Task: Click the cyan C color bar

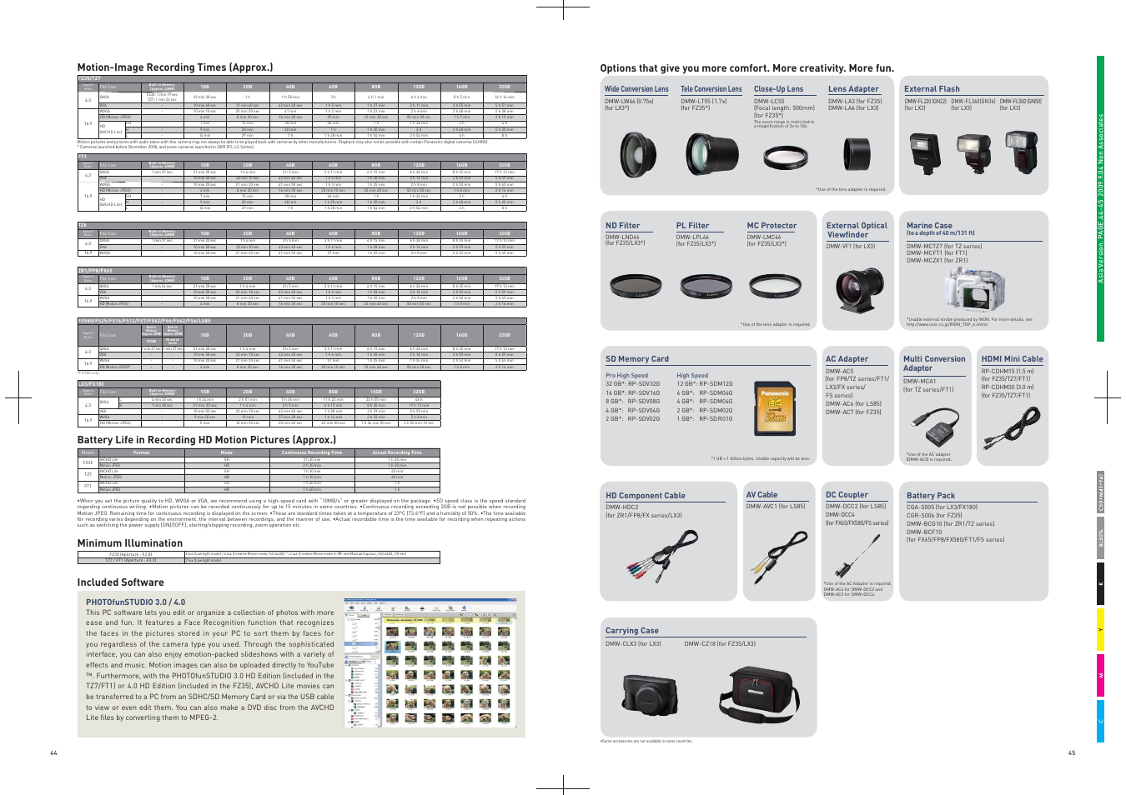Action: [1100, 721]
